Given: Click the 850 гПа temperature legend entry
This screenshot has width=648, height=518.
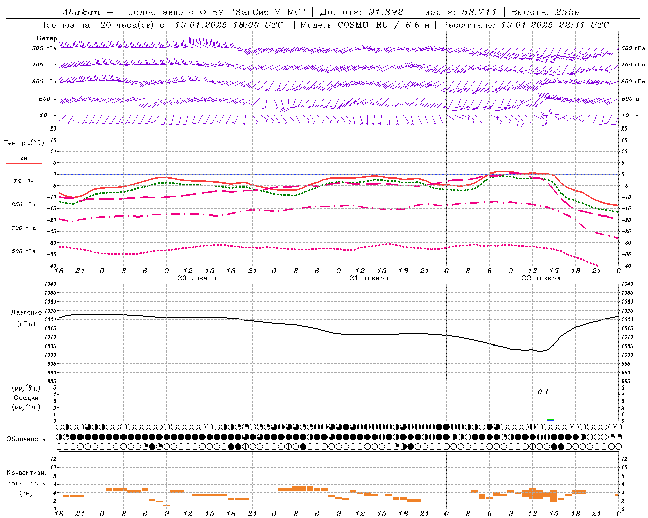Looking at the screenshot, I should click(x=23, y=205).
